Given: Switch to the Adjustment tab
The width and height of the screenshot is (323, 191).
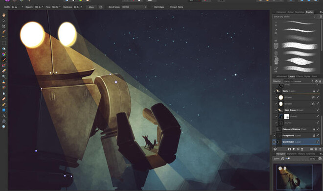Looking at the screenshot, I should [x=281, y=76].
